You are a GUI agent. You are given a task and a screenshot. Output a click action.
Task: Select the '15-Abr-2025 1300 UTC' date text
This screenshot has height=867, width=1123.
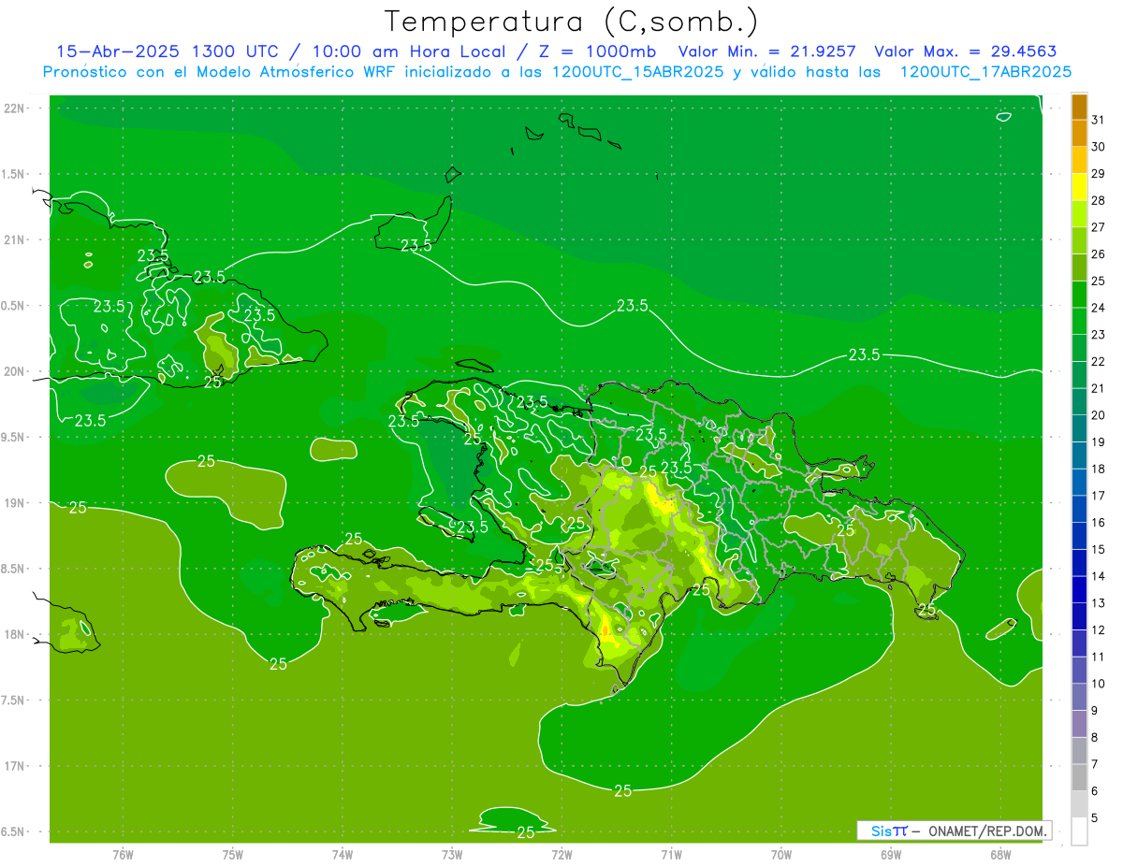pyautogui.click(x=167, y=51)
